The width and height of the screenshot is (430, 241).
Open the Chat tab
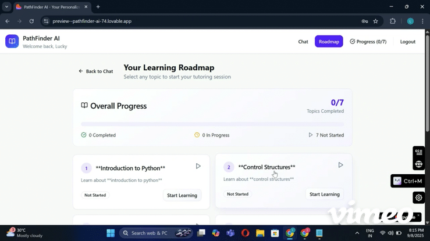(303, 42)
